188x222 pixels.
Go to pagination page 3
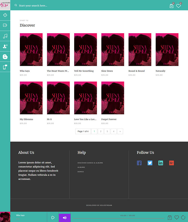pyautogui.click(x=107, y=131)
